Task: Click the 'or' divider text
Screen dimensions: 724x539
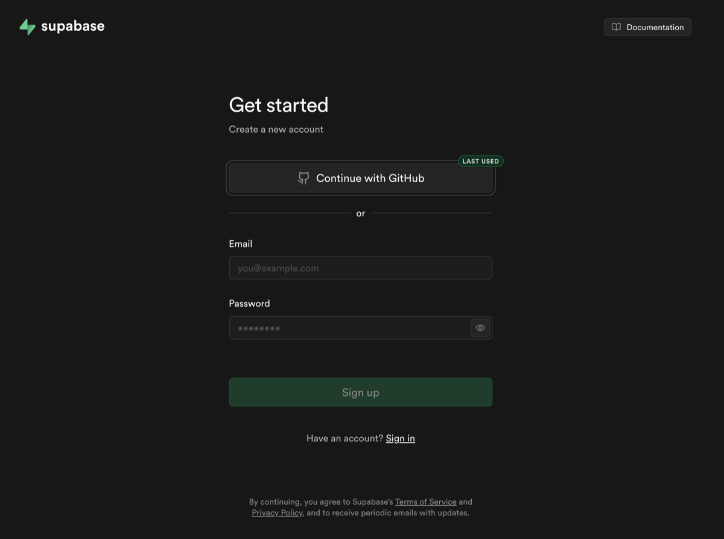Action: pyautogui.click(x=360, y=213)
